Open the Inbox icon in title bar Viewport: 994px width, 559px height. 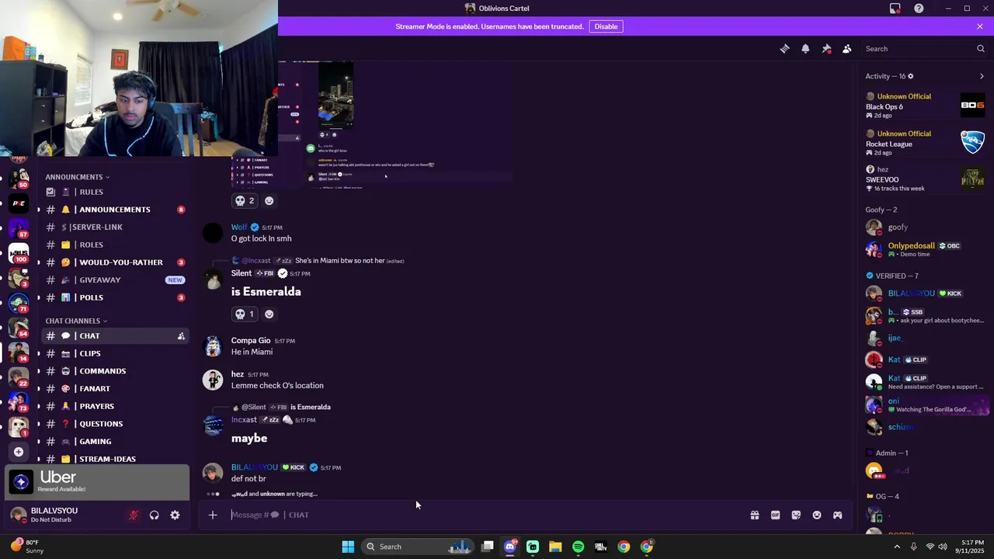[x=895, y=9]
